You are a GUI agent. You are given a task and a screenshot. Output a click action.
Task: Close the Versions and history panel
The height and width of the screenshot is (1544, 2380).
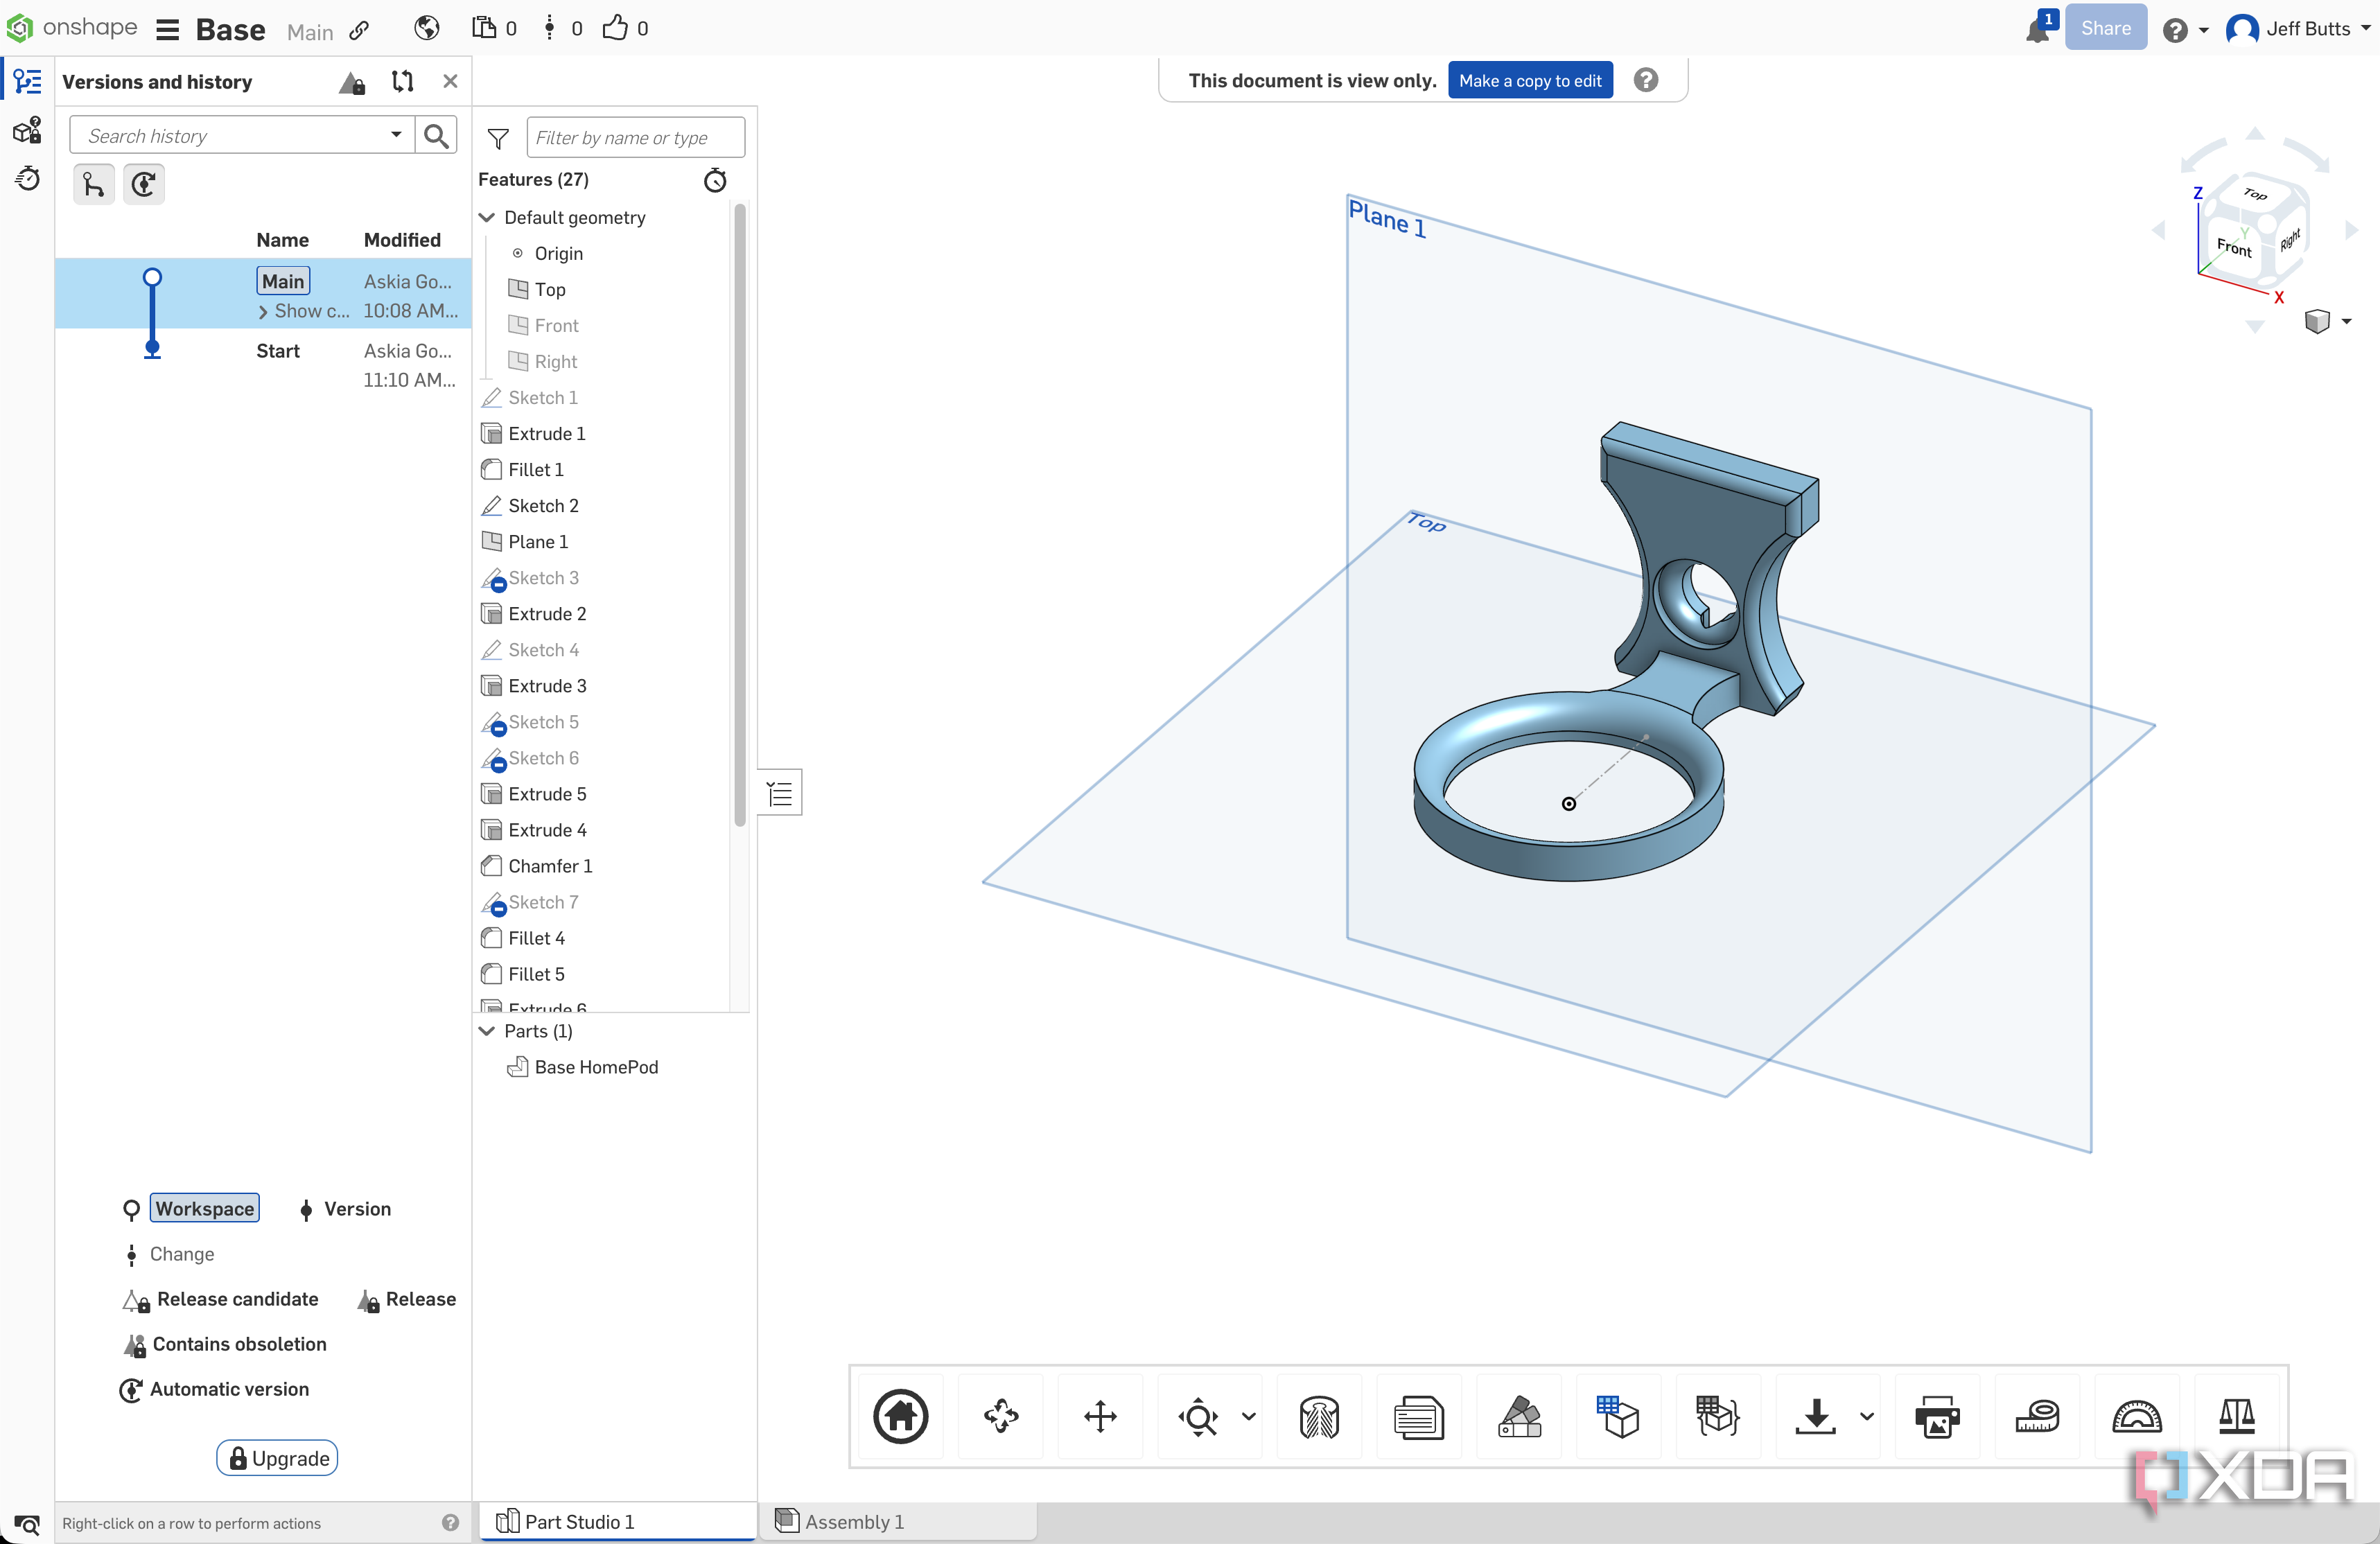[x=450, y=82]
